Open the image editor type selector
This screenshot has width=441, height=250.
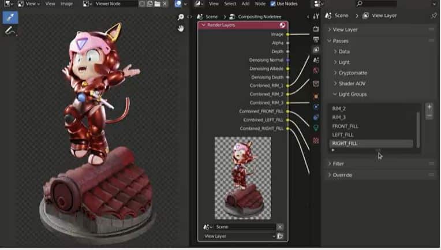[8, 3]
